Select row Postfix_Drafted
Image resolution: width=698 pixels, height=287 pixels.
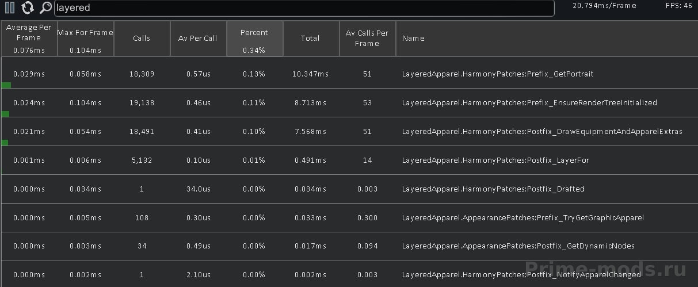tap(349, 189)
